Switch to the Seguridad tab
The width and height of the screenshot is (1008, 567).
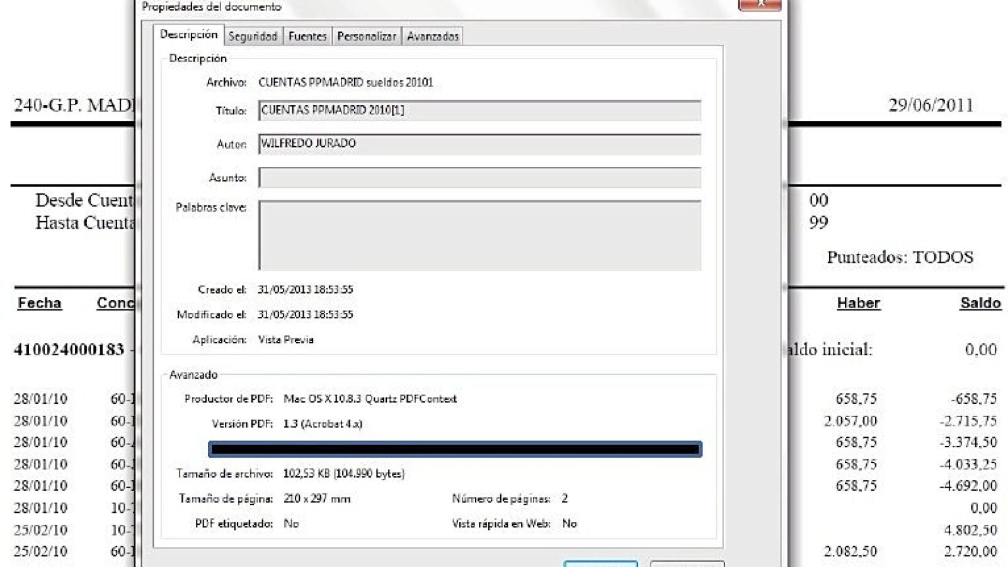coord(252,37)
